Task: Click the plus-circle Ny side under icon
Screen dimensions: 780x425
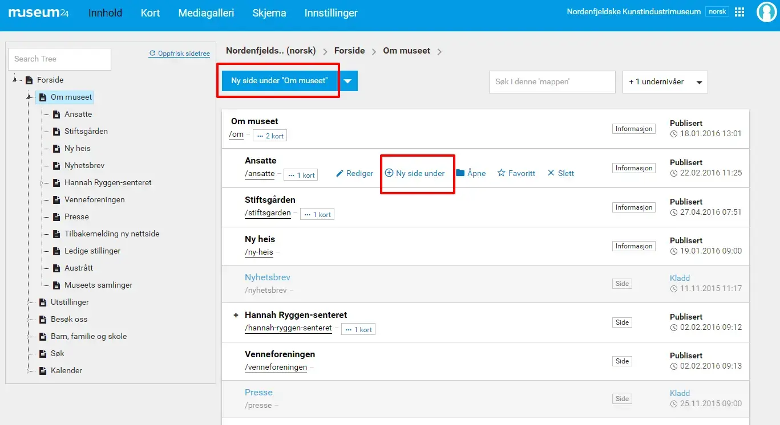Action: pos(389,173)
